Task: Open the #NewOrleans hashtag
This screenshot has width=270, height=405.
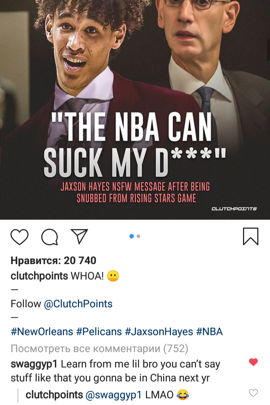Action: (42, 332)
